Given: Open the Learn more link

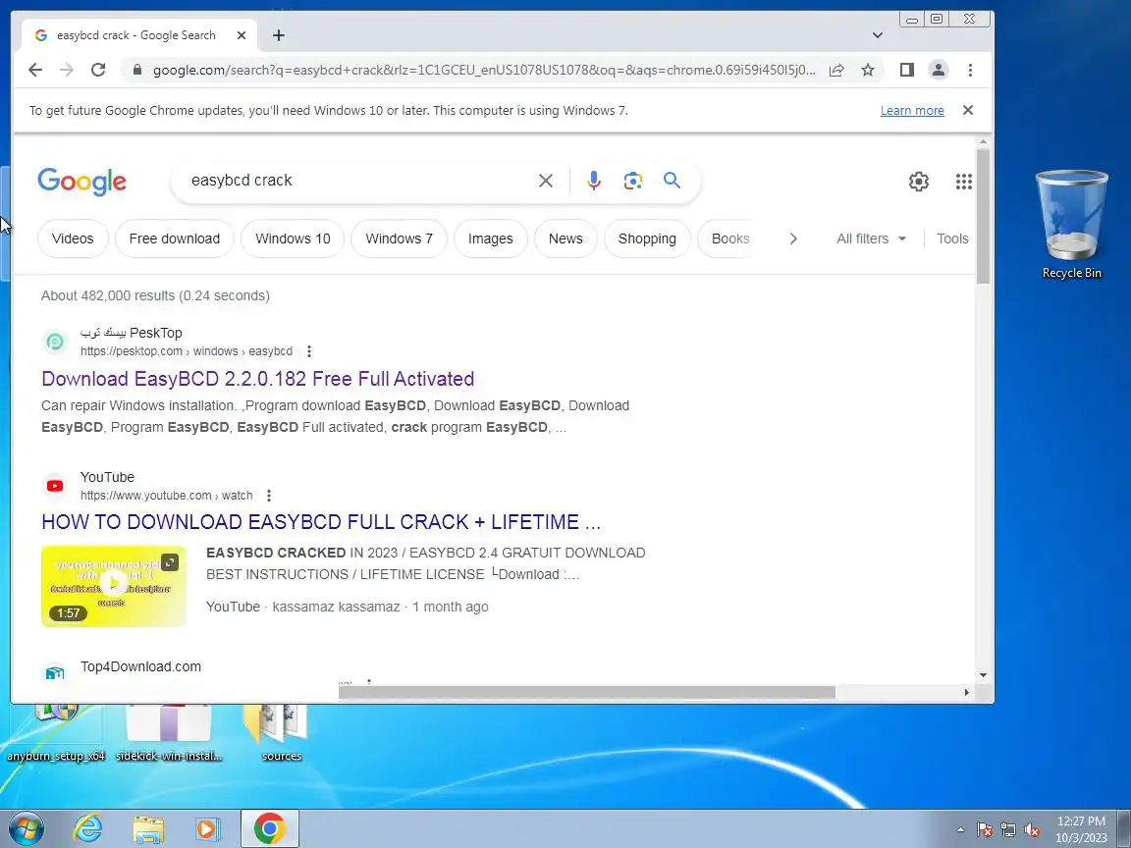Looking at the screenshot, I should (x=912, y=110).
